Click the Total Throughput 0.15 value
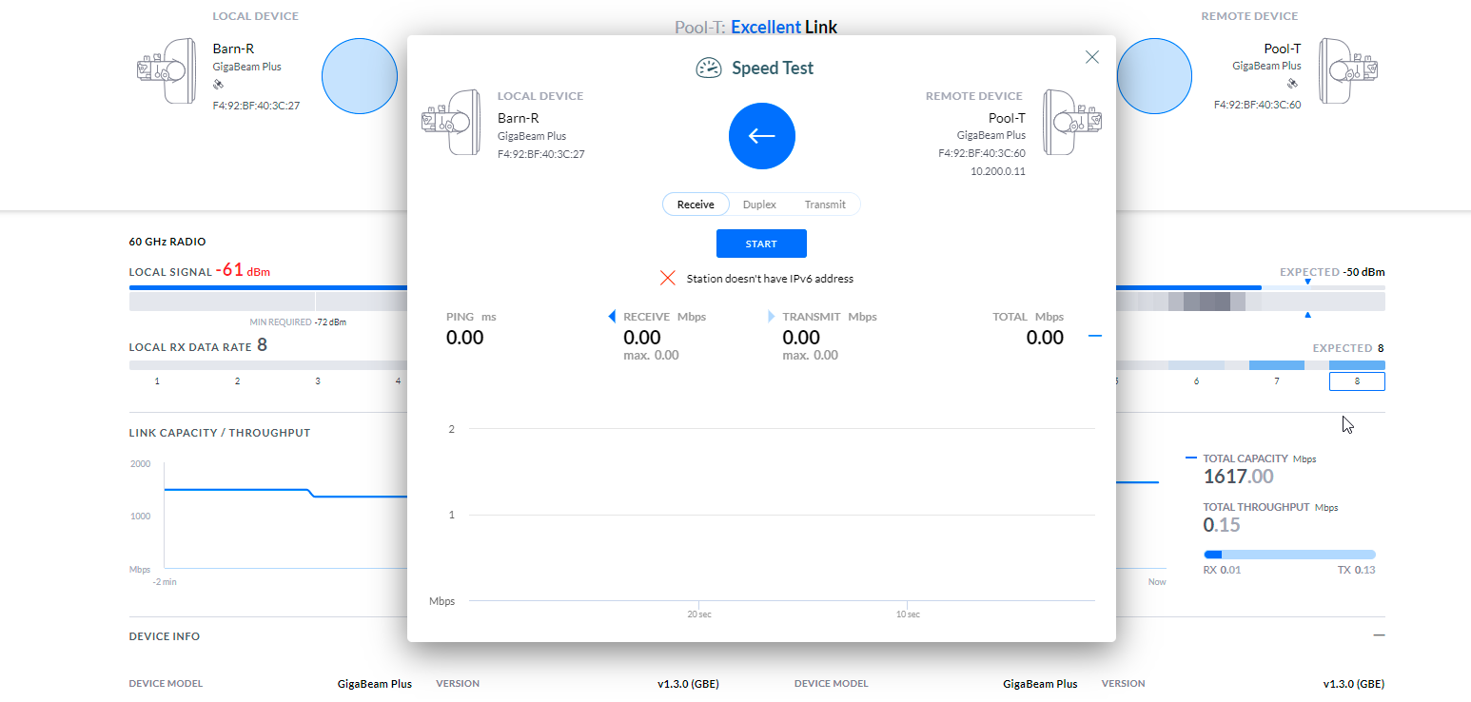Image resolution: width=1471 pixels, height=702 pixels. tap(1222, 525)
